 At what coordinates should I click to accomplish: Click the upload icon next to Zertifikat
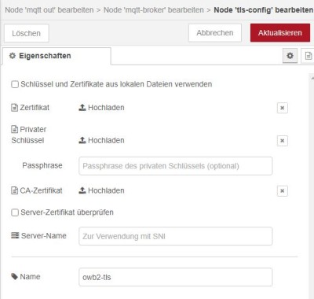(82, 108)
